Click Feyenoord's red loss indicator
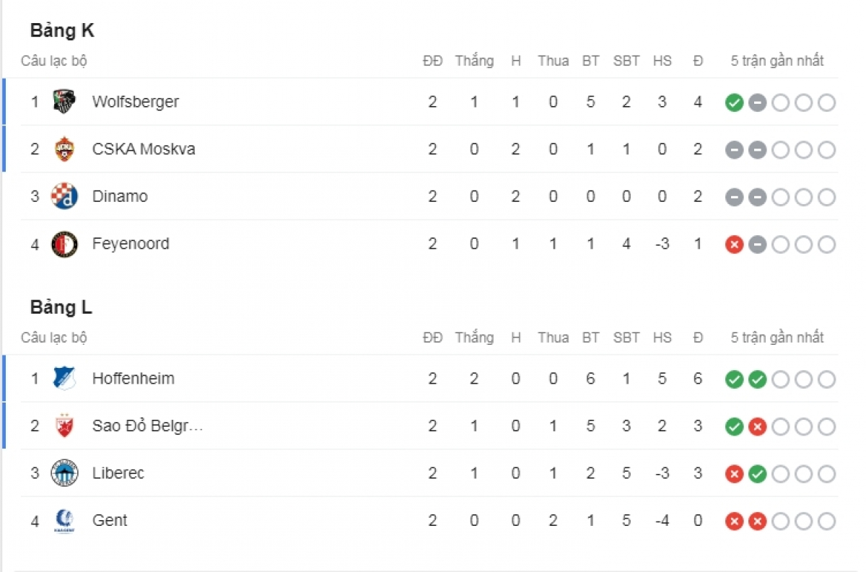 734,245
